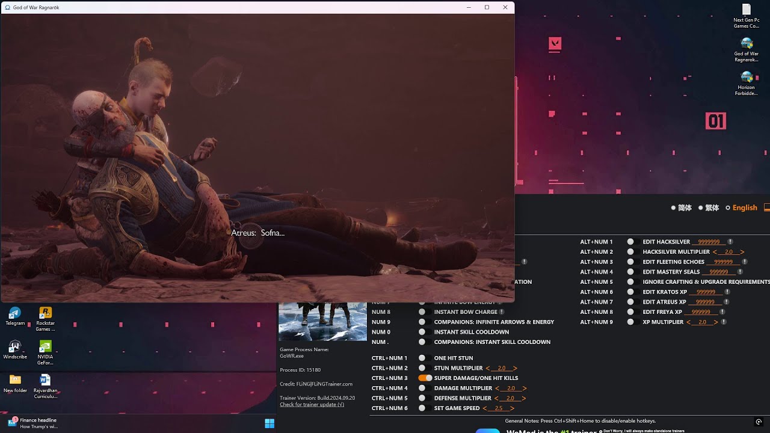Open the Finance headline news widget
This screenshot has width=770, height=433.
click(33, 423)
